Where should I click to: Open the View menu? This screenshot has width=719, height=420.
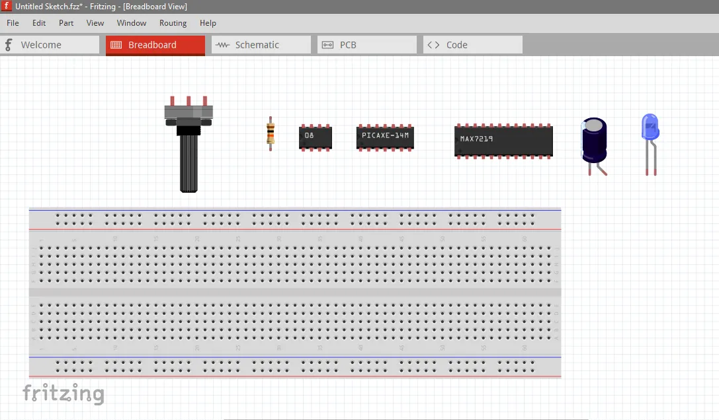click(x=95, y=23)
